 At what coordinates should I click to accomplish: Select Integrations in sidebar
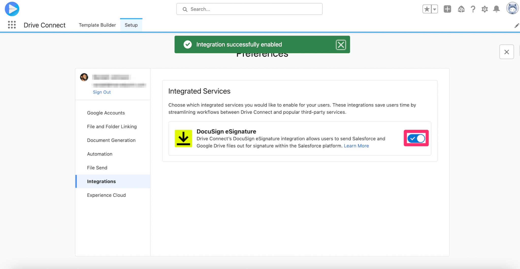tap(113, 181)
